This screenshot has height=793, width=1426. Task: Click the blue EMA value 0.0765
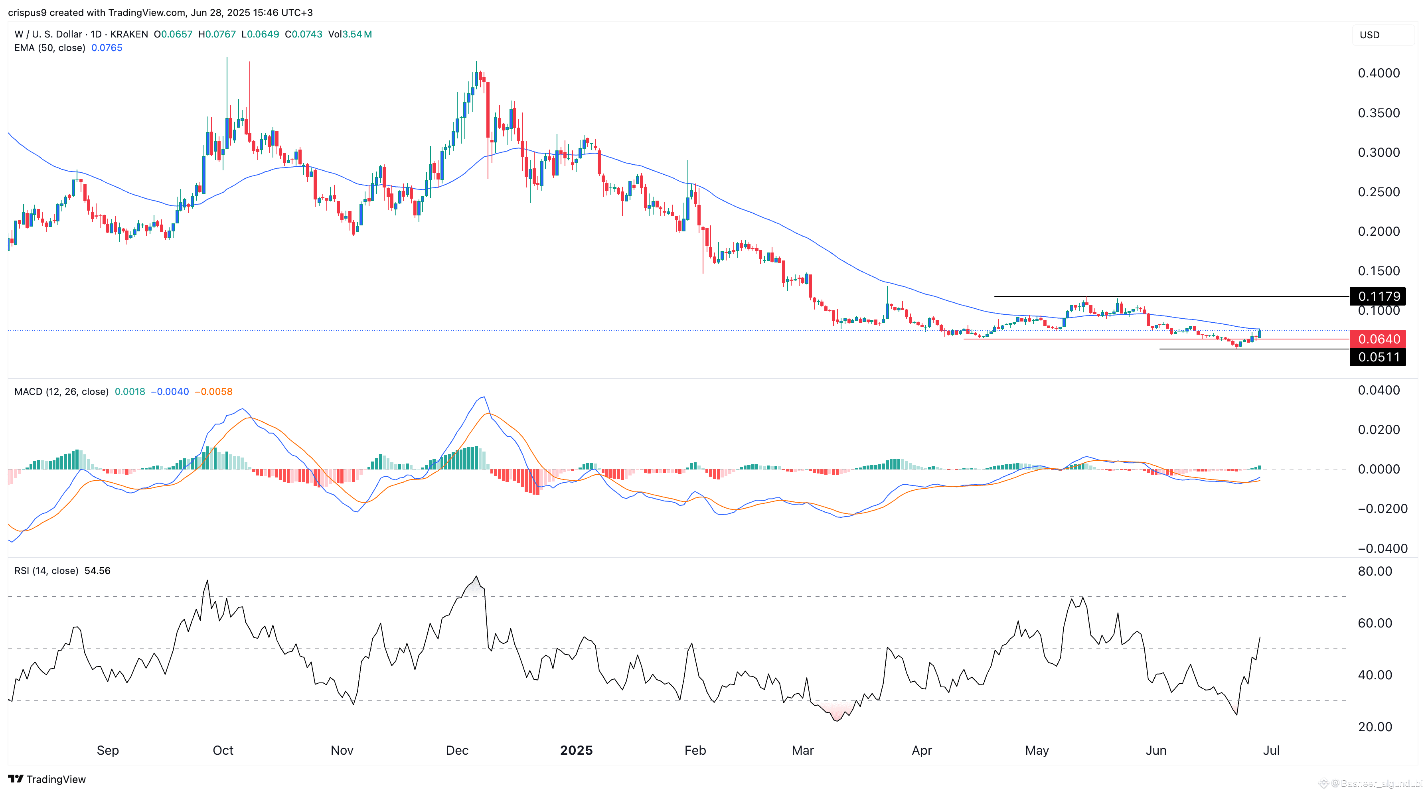coord(107,48)
